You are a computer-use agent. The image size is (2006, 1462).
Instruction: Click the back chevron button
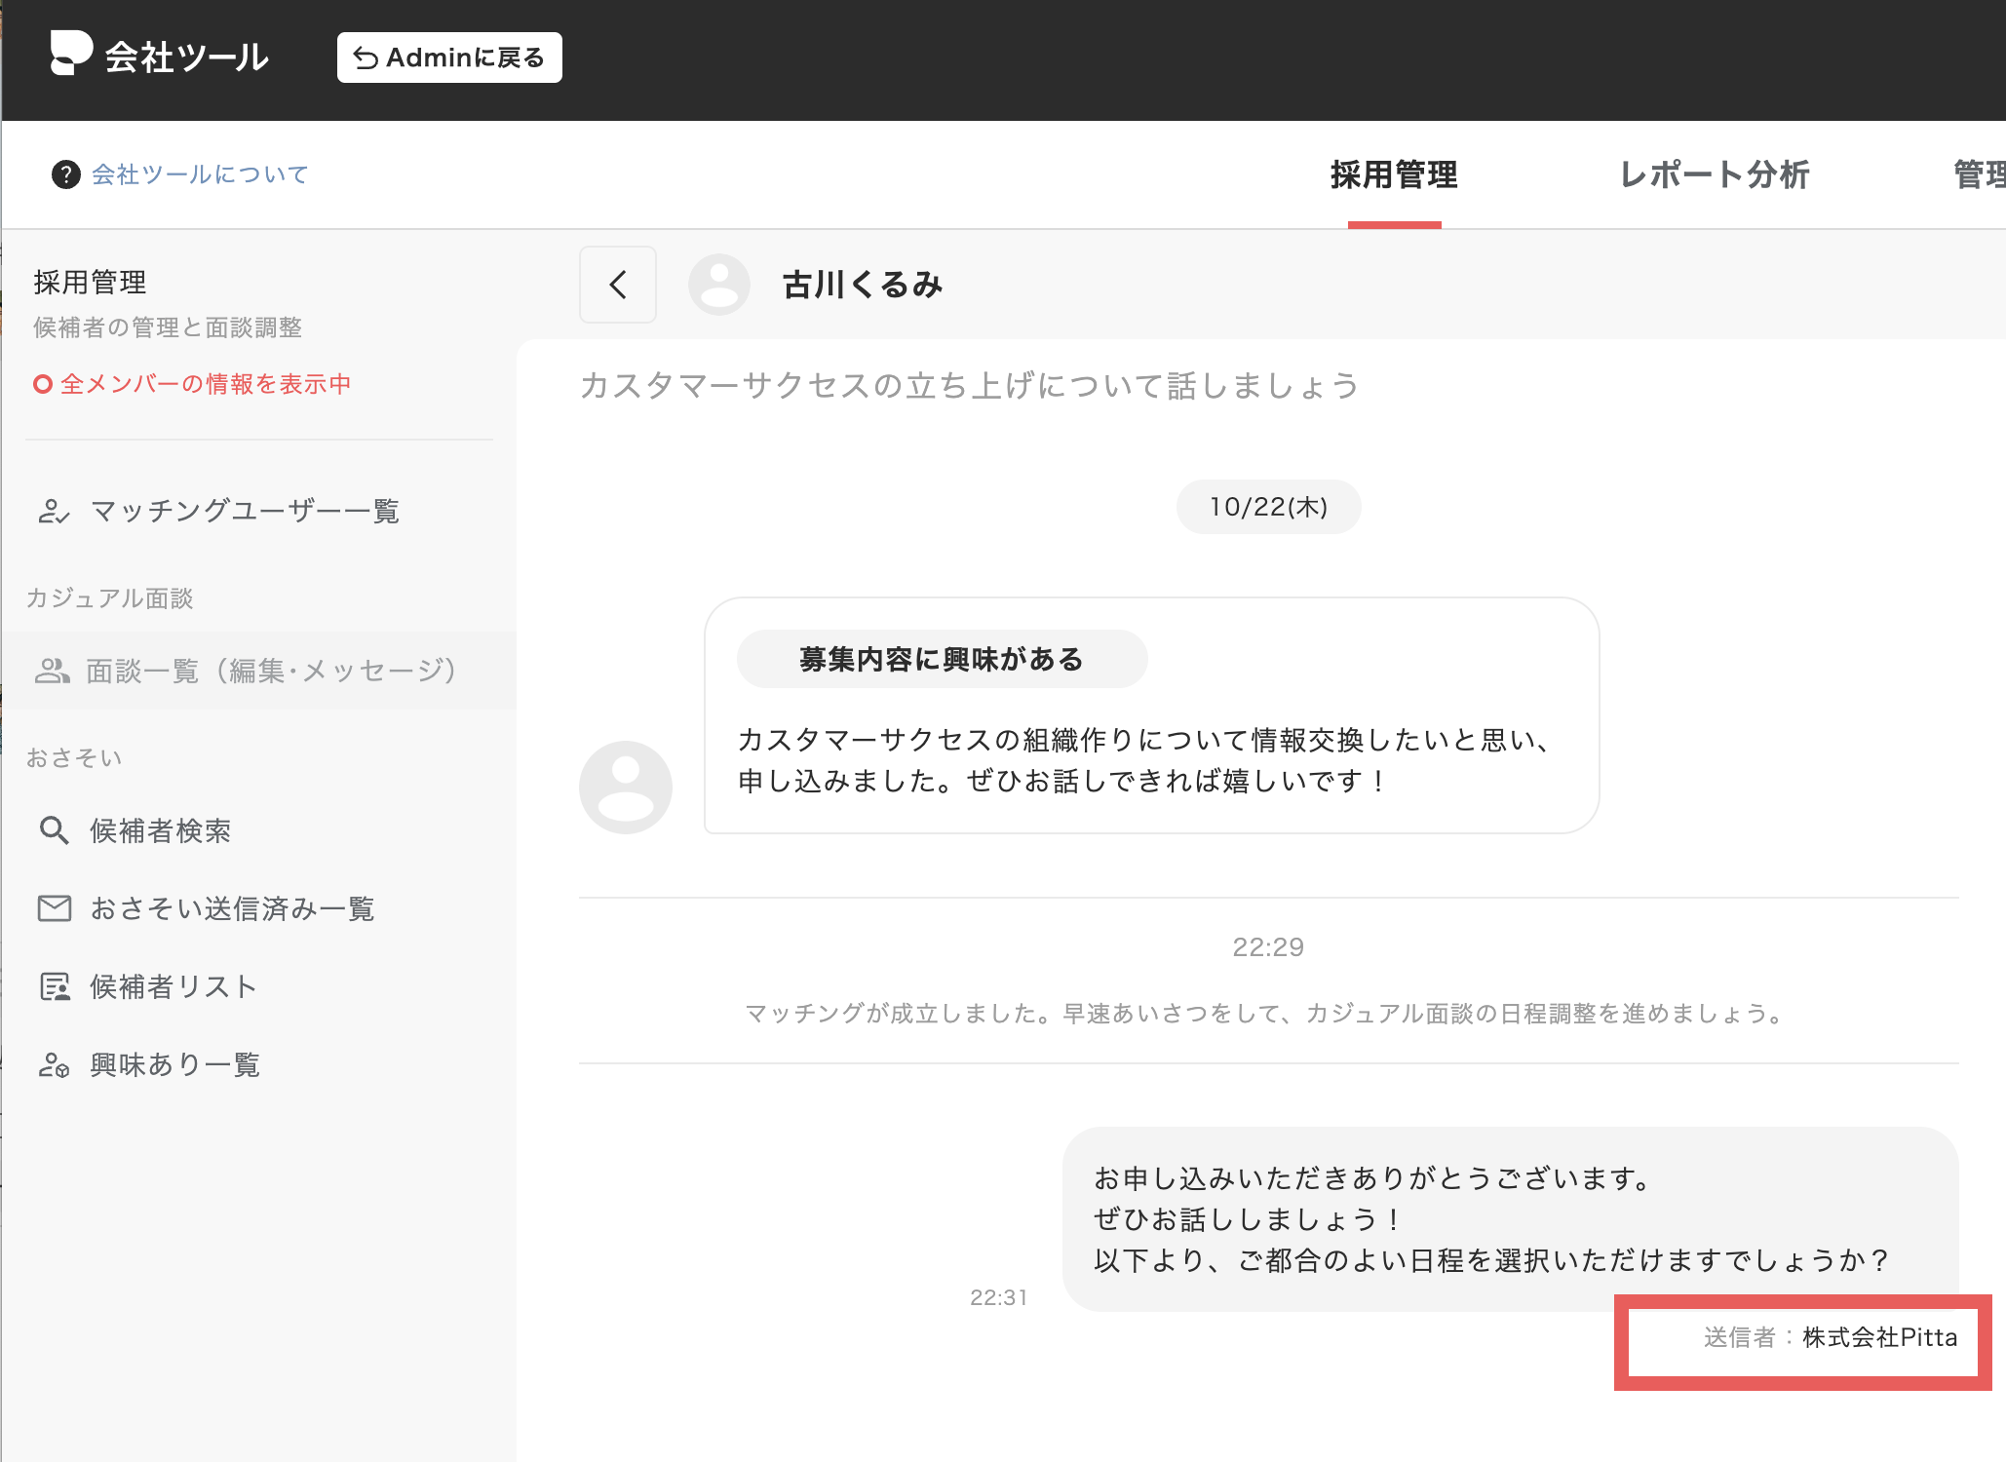[618, 285]
